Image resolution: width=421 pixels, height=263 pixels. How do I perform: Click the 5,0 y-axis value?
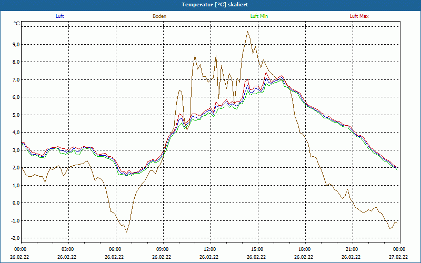16,115
